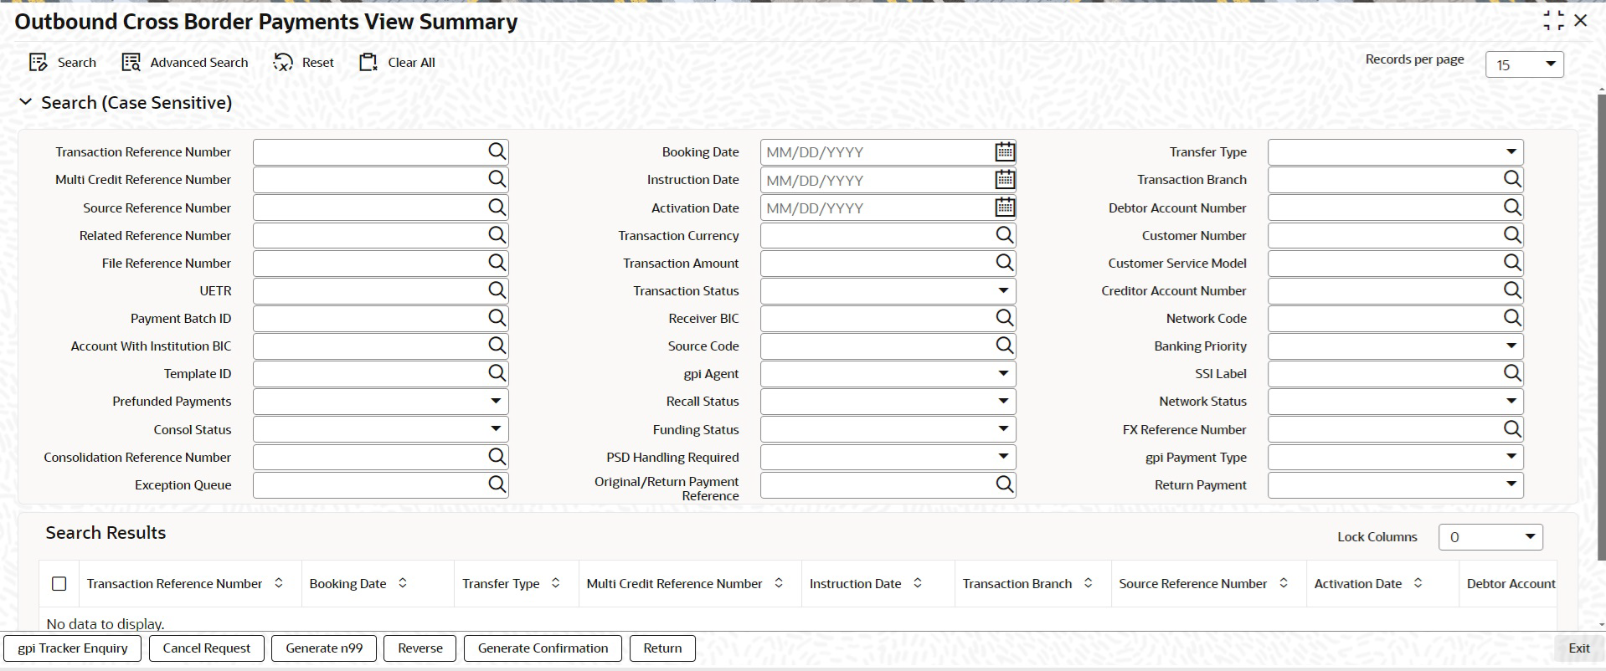Open gpi Tracker Enquiry
Viewport: 1606px width, 671px height.
click(x=73, y=648)
